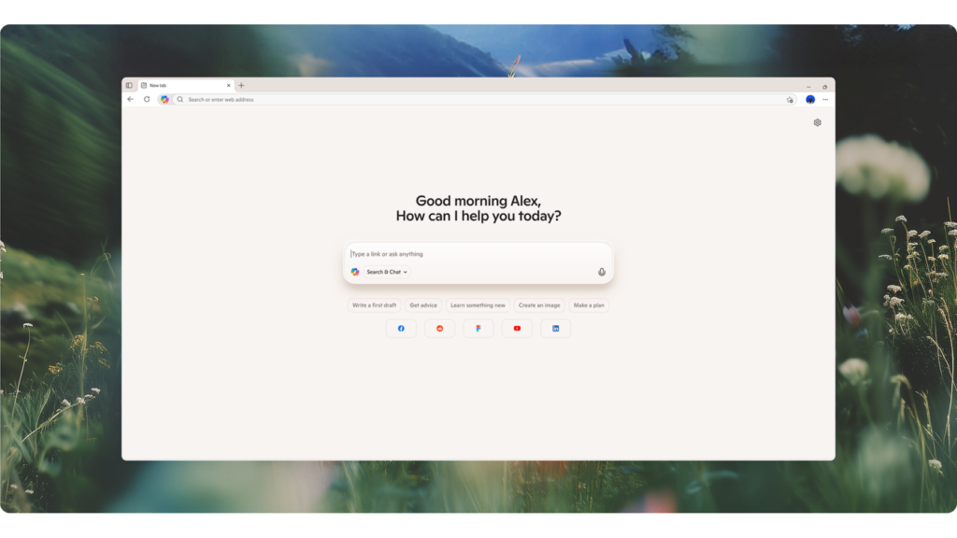Open the Reddit shortcut tile

pos(439,328)
